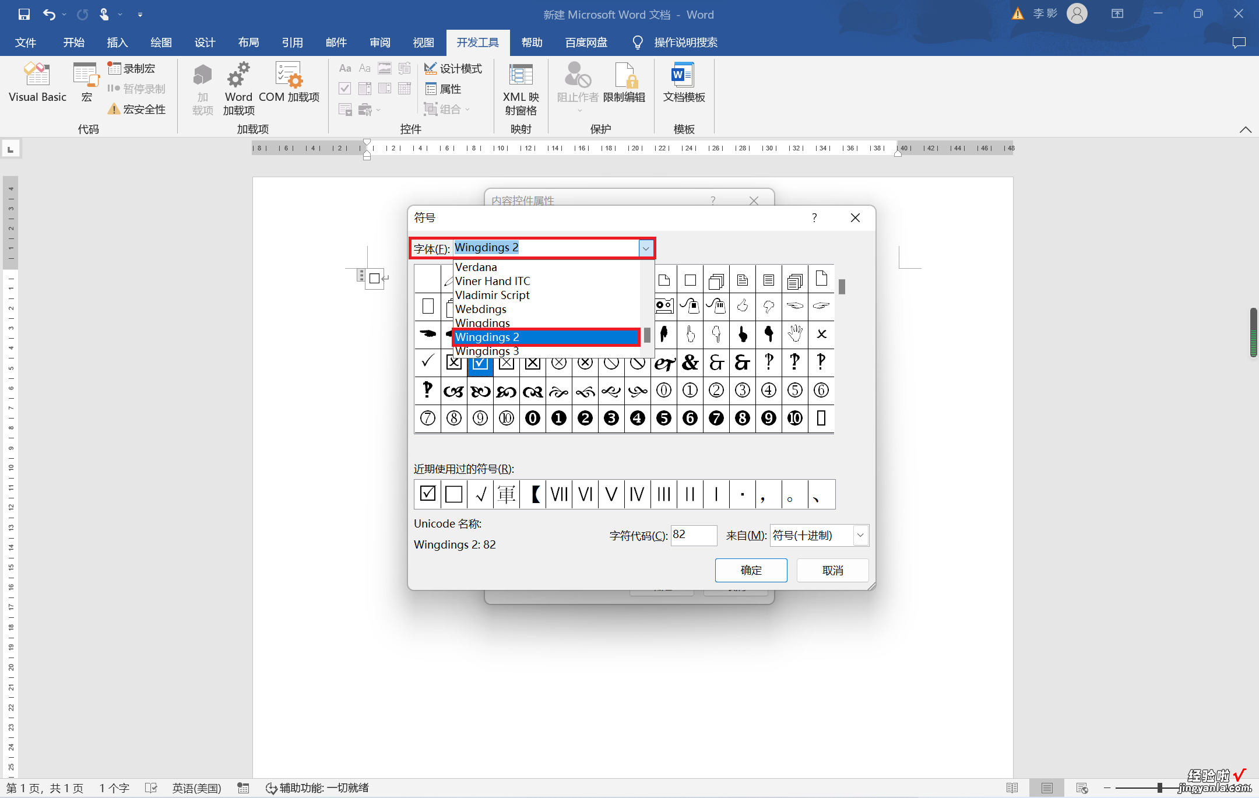Switch to the 布局 tab

248,43
